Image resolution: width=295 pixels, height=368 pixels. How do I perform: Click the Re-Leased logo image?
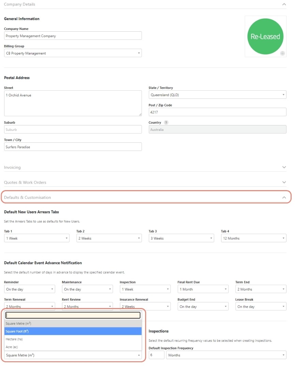pos(265,36)
